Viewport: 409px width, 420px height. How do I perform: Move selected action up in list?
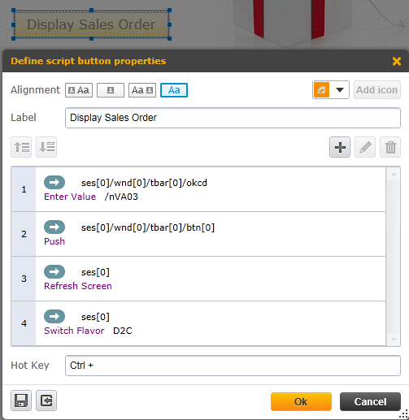[x=21, y=147]
